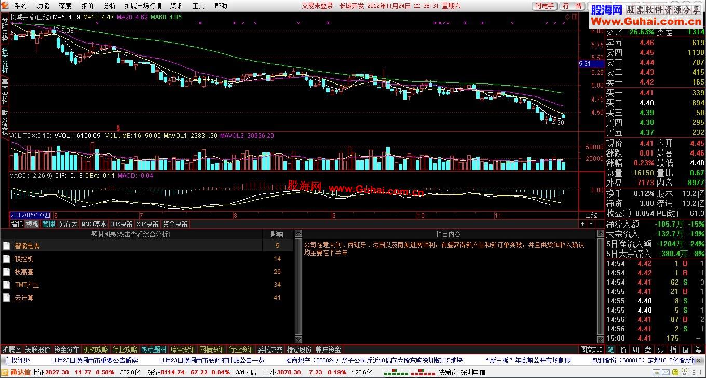Open the 关联报价 bottom tab

tap(37, 349)
